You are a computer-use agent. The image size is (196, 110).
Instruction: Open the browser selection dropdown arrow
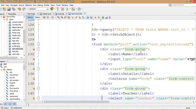(x=55, y=9)
